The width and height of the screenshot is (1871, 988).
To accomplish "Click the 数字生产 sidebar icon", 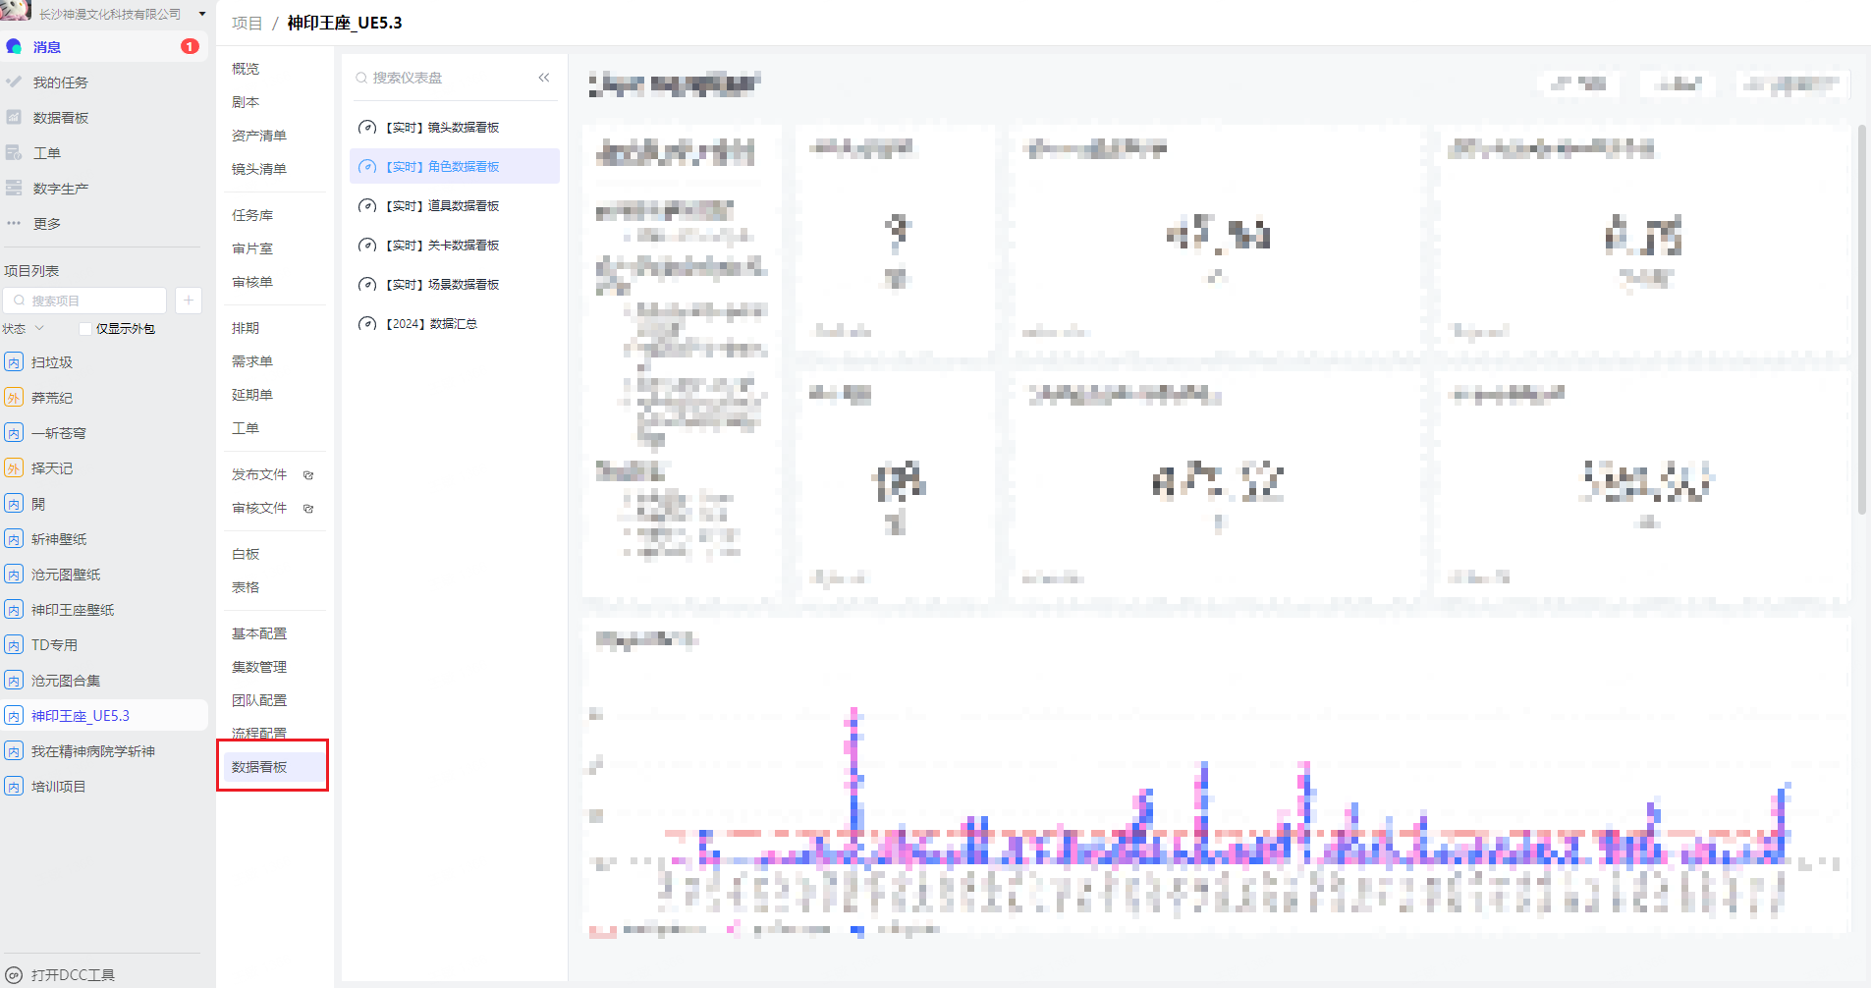I will (x=14, y=188).
